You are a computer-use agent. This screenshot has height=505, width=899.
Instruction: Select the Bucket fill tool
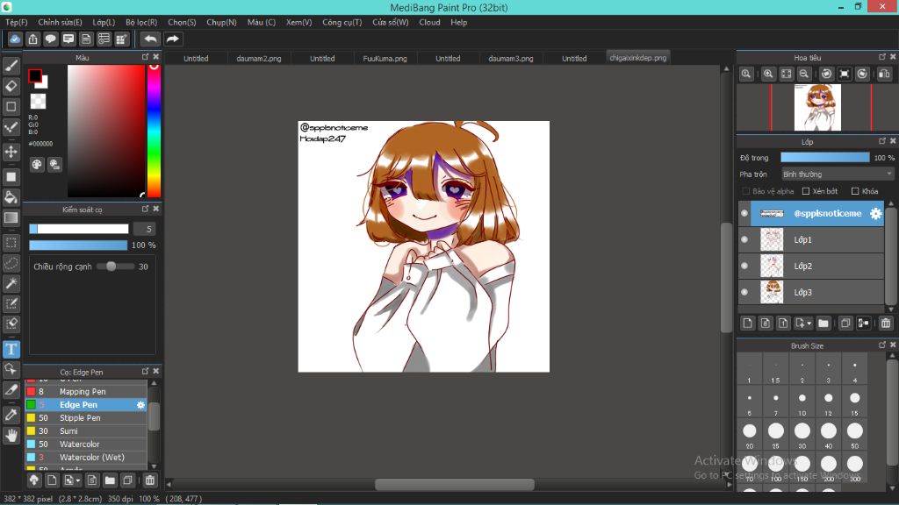11,197
